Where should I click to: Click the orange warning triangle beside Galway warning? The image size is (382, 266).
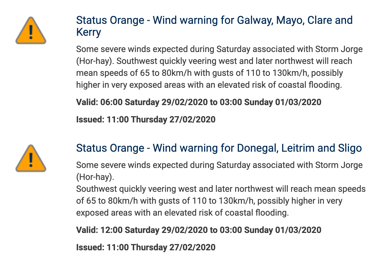pyautogui.click(x=31, y=30)
